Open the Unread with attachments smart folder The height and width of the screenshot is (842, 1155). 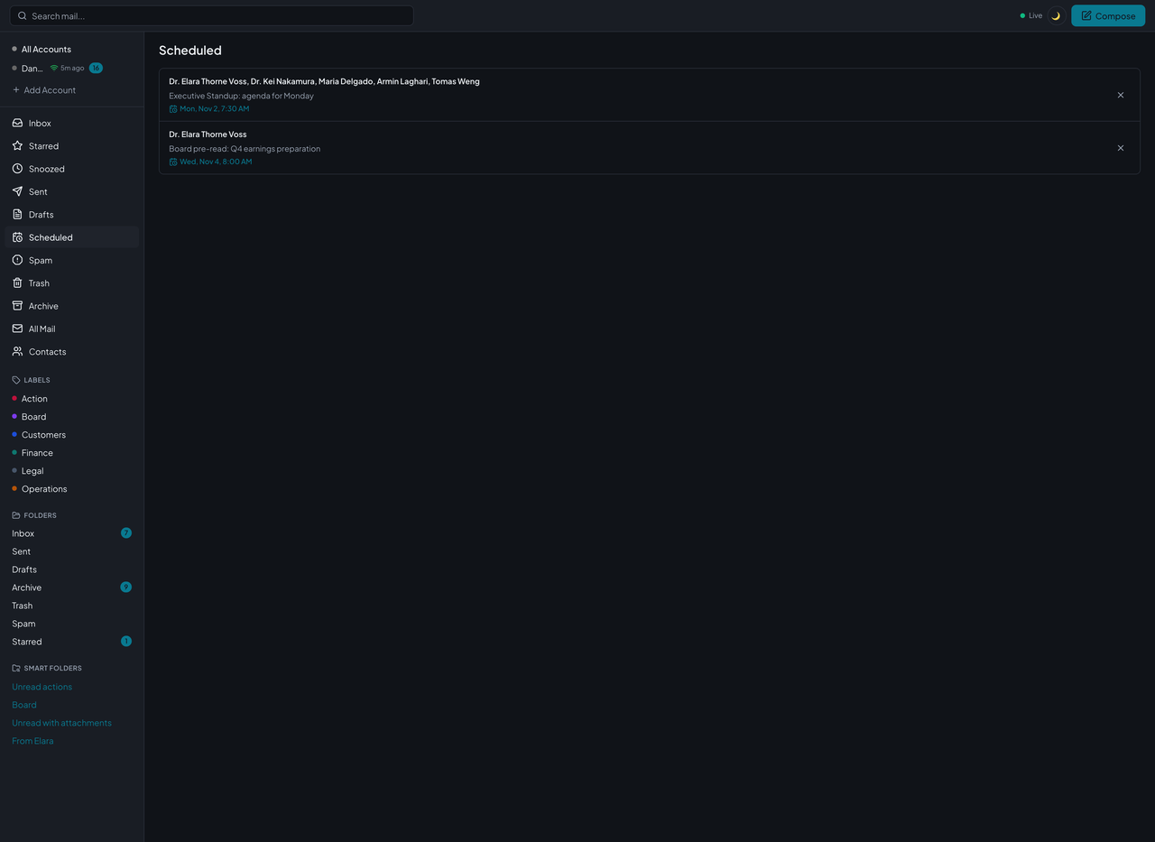[x=61, y=723]
